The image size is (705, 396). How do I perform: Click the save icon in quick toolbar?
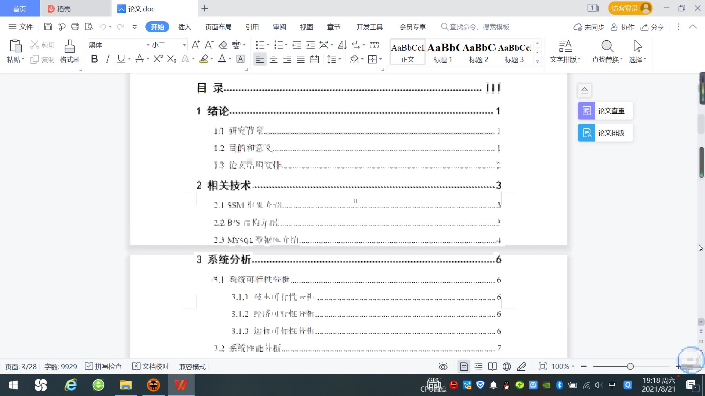pyautogui.click(x=48, y=27)
